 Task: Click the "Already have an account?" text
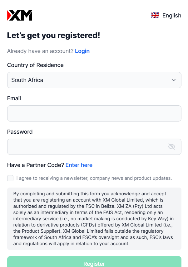40,51
